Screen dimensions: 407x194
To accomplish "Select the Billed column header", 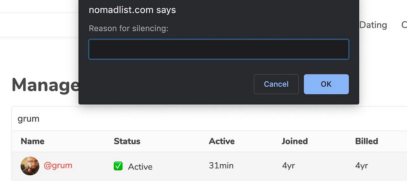I will (x=366, y=141).
